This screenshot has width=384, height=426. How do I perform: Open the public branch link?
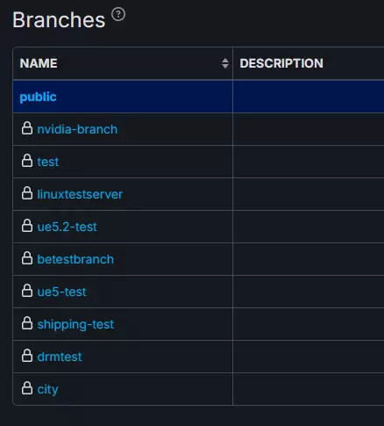38,97
